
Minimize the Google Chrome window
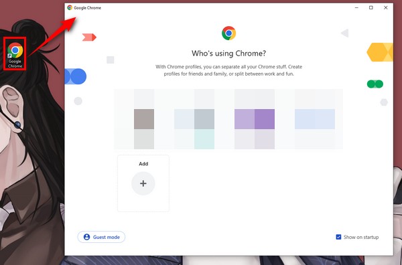pos(356,7)
